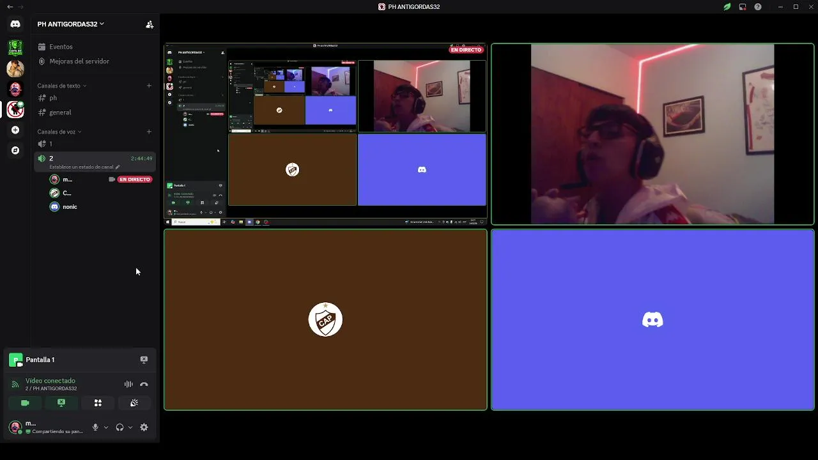Image resolution: width=818 pixels, height=460 pixels.
Task: Click 2 / PH ANTIGORDAS32 channel link
Action: pos(51,388)
